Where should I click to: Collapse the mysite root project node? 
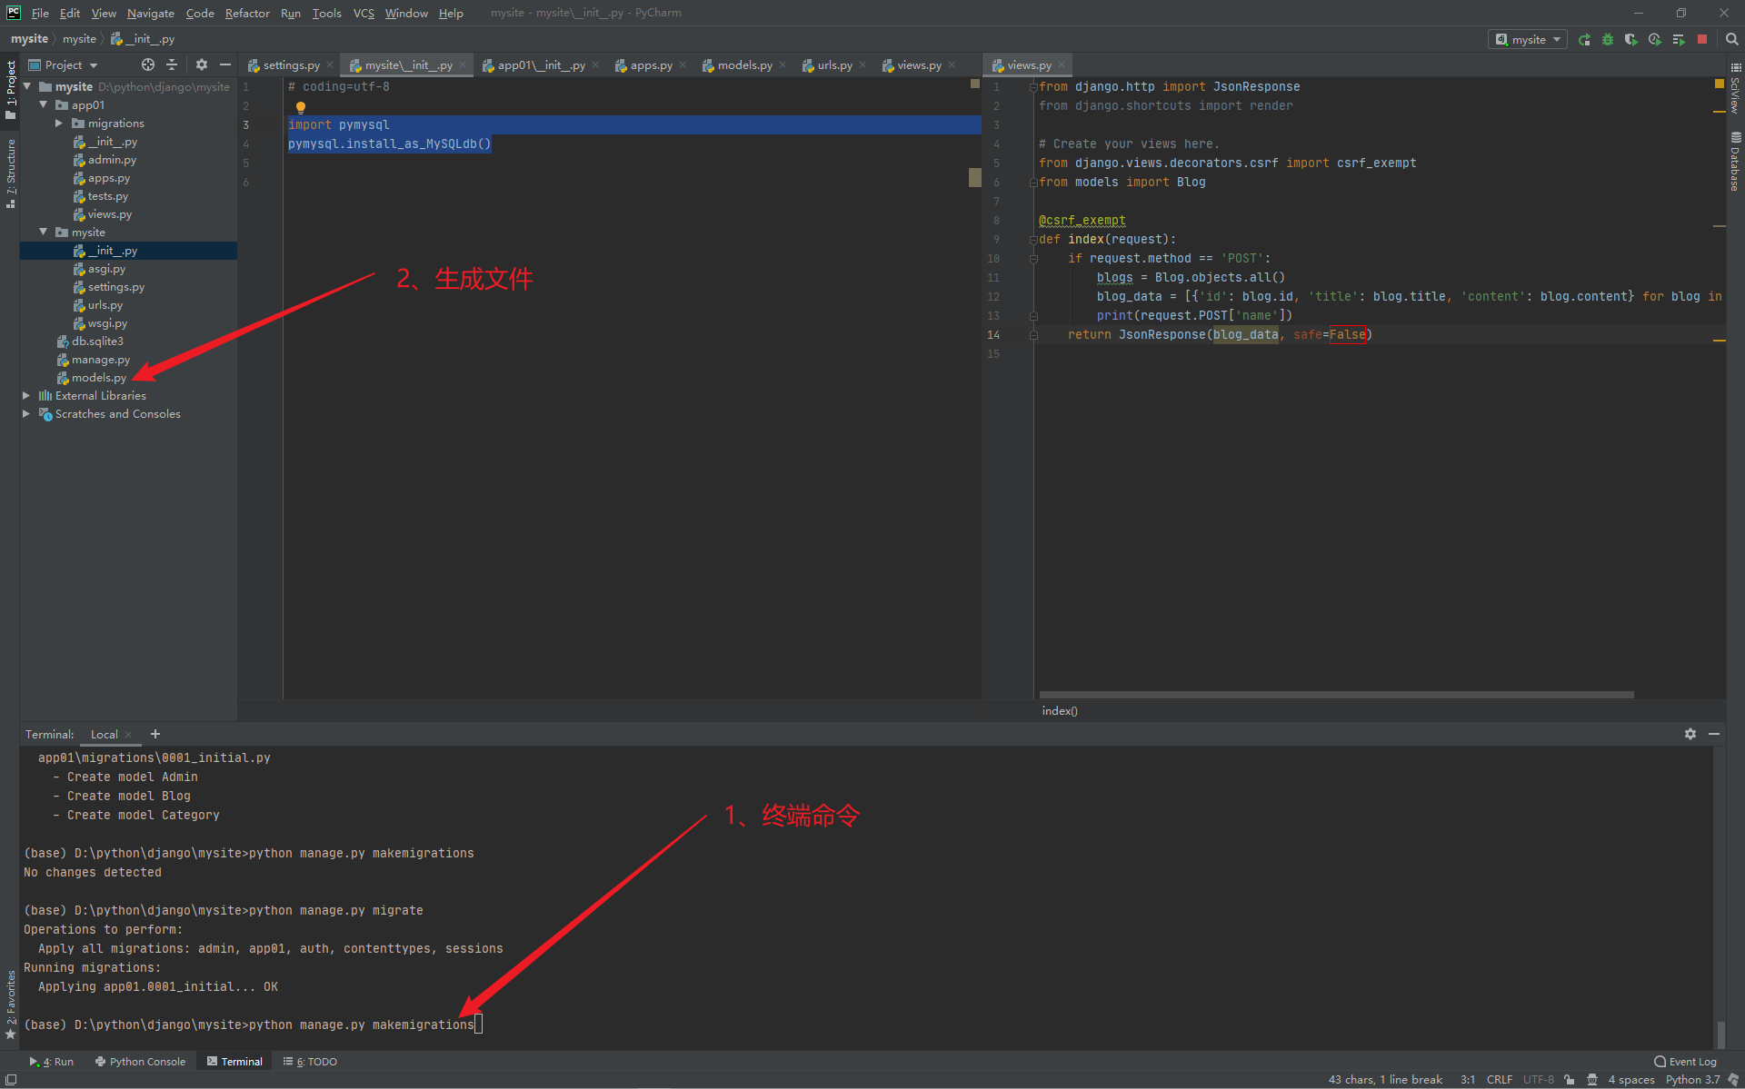27,86
